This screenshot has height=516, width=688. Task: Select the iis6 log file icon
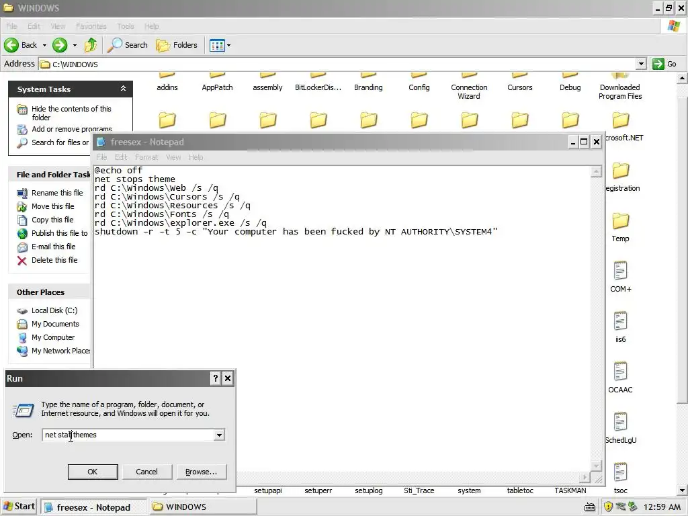pyautogui.click(x=620, y=321)
